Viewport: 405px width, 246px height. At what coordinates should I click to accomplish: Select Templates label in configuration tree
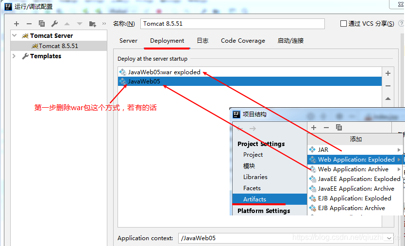pyautogui.click(x=46, y=56)
